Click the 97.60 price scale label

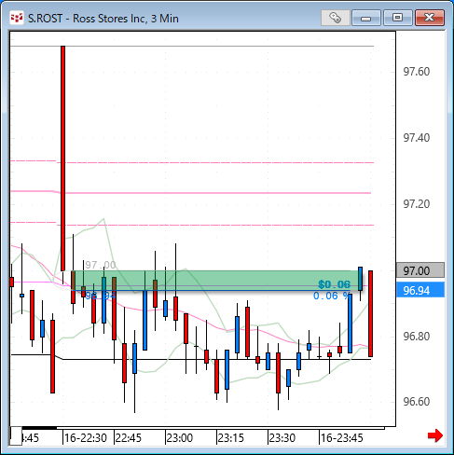tap(417, 72)
